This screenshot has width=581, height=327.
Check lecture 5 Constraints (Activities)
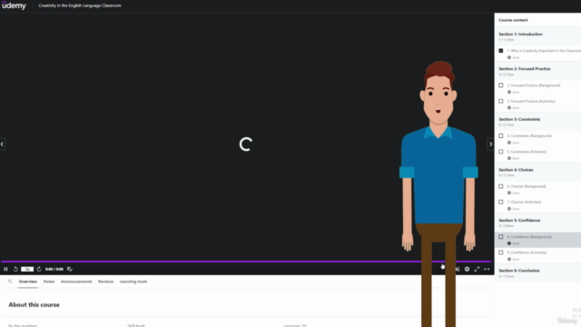click(501, 152)
